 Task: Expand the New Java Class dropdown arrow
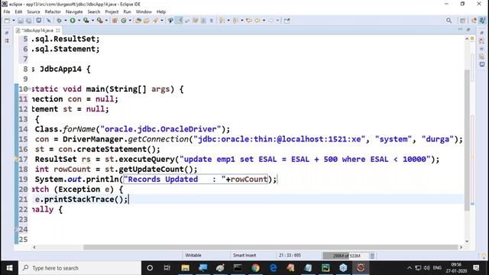point(130,21)
